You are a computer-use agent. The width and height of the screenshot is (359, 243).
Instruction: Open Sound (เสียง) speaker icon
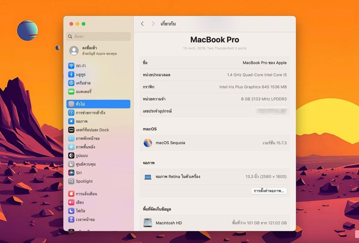[x=71, y=202]
